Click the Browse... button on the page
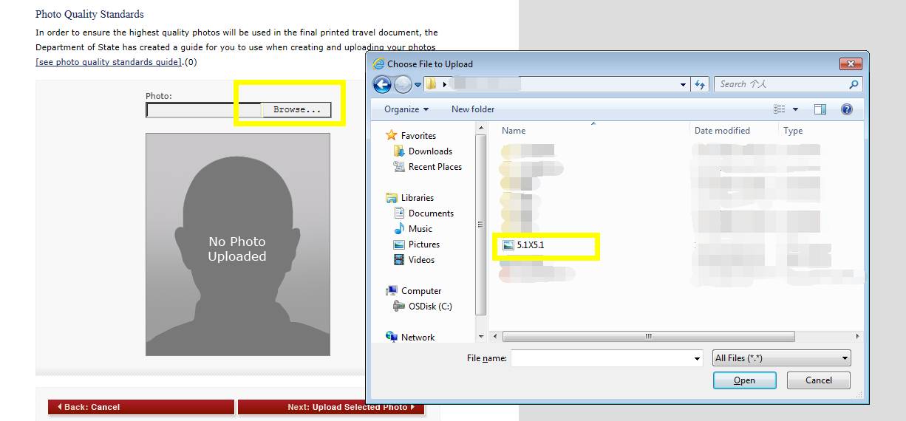906x421 pixels. (296, 110)
